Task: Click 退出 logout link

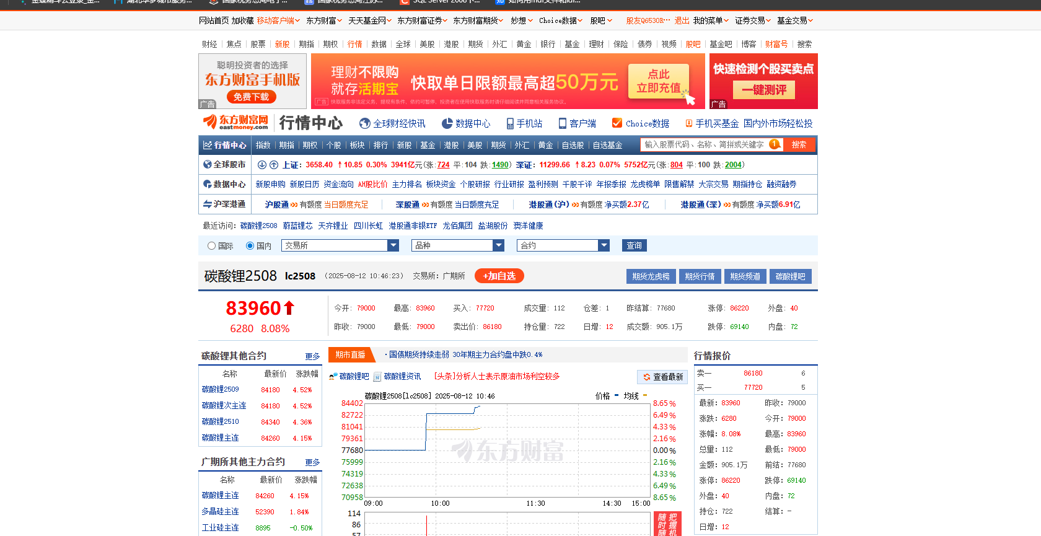Action: [682, 20]
